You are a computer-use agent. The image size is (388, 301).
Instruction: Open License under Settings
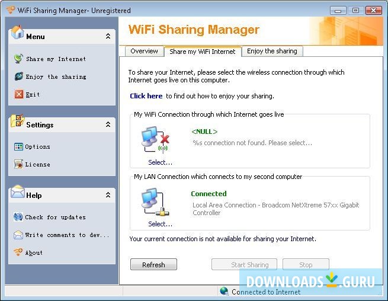[37, 165]
